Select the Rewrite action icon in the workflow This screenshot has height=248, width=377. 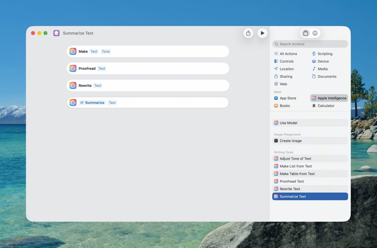(x=73, y=85)
